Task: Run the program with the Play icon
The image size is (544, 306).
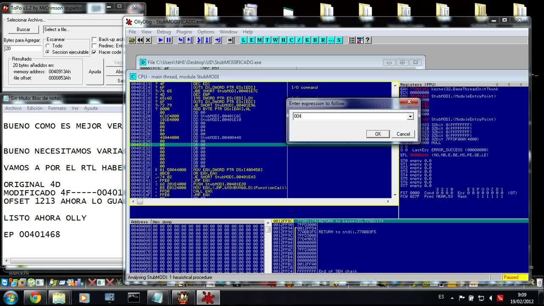Action: point(161,40)
